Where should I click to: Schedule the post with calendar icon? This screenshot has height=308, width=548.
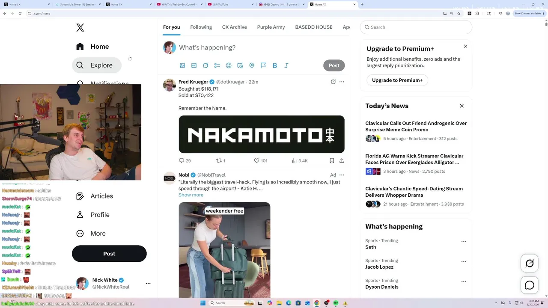(x=240, y=65)
